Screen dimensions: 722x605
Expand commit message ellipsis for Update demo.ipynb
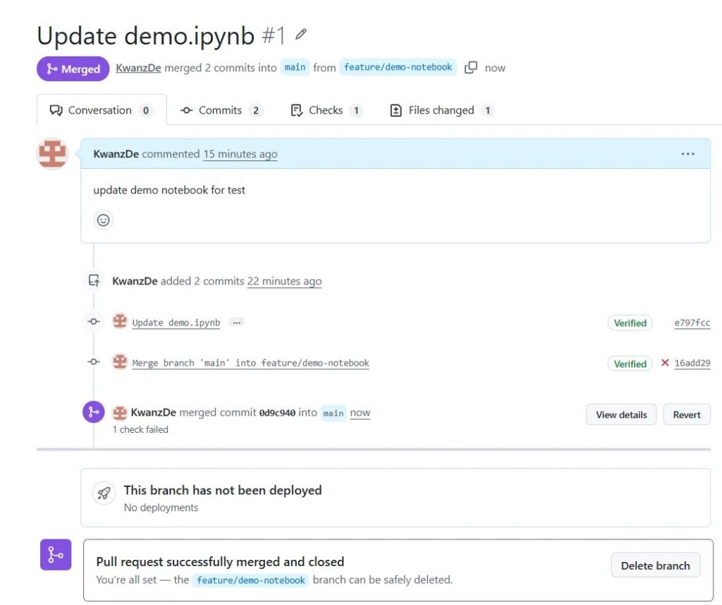[237, 323]
